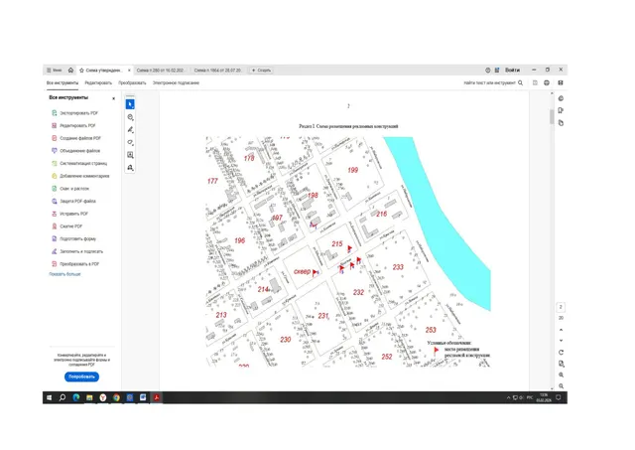Open Windows taskbar search
This screenshot has width=635, height=450.
(x=63, y=397)
